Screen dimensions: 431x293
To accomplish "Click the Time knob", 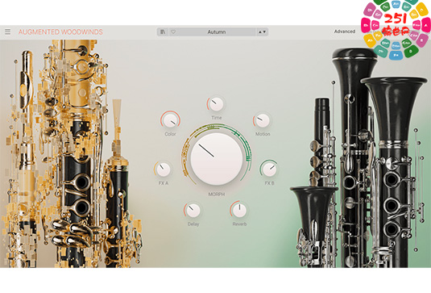I will [216, 104].
